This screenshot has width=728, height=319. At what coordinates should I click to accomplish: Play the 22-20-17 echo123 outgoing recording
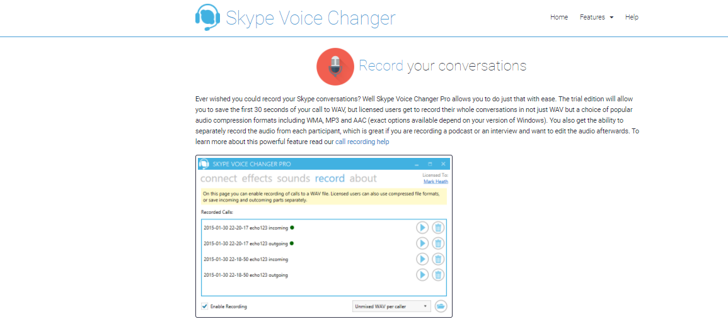point(422,243)
